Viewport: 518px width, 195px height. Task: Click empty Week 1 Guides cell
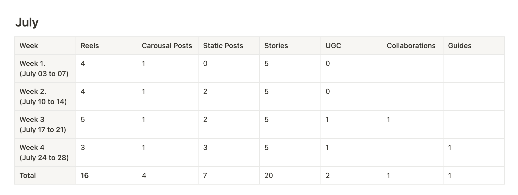(x=474, y=68)
